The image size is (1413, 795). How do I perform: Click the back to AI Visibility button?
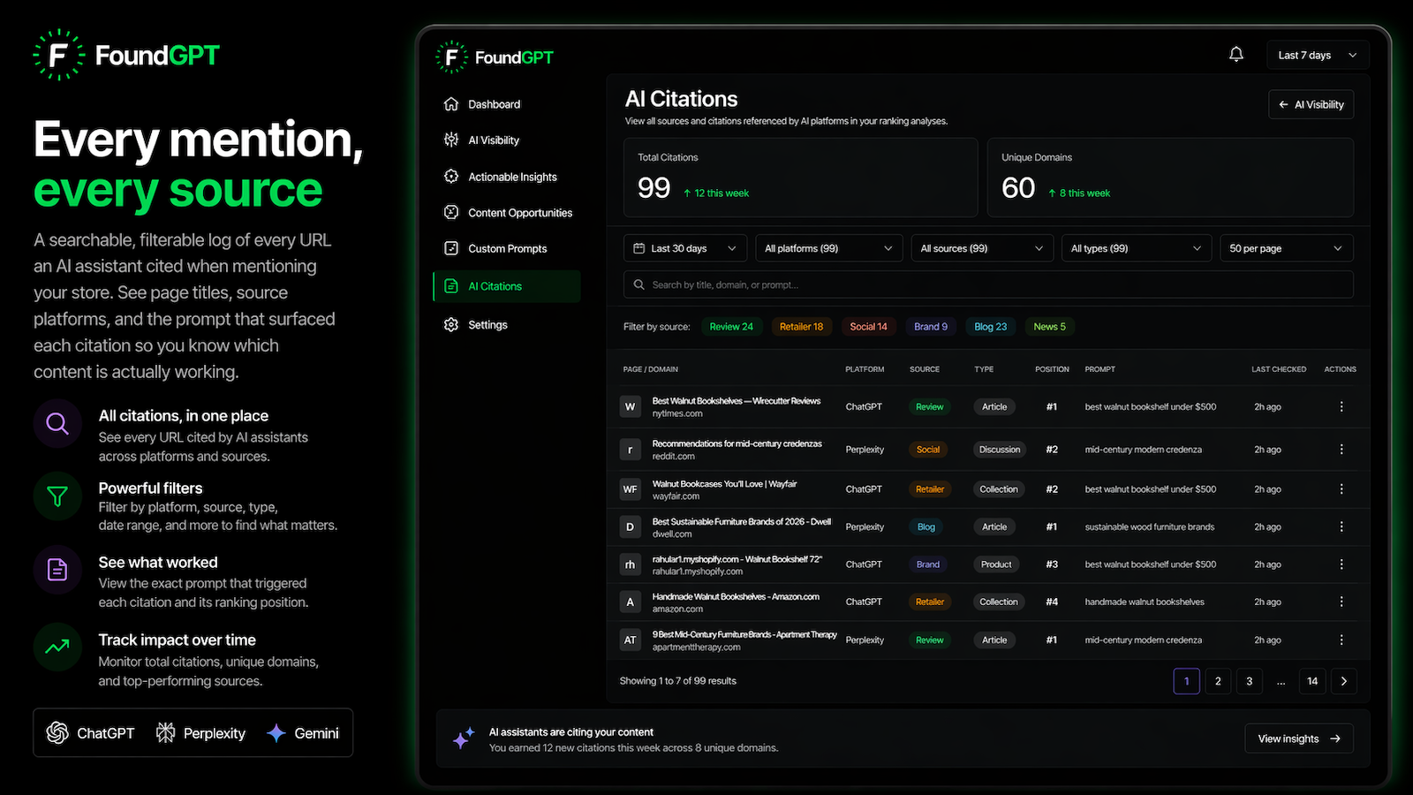(x=1311, y=104)
